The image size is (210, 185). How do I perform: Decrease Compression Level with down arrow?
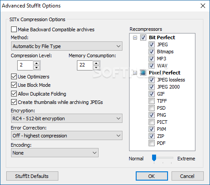[36, 67]
